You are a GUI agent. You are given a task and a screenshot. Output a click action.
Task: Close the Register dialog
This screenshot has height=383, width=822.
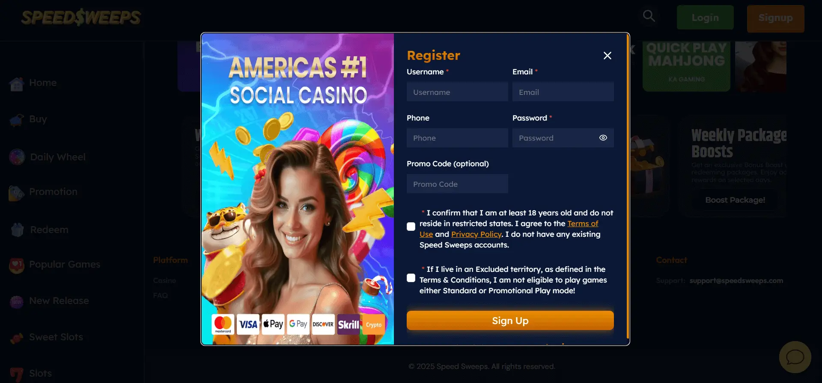pyautogui.click(x=607, y=56)
